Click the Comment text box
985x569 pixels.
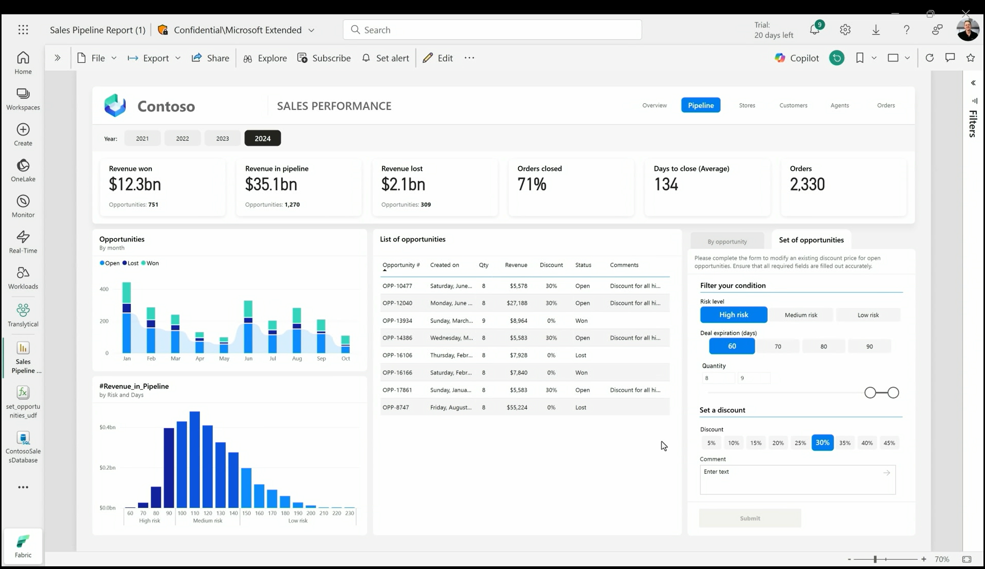pyautogui.click(x=797, y=480)
